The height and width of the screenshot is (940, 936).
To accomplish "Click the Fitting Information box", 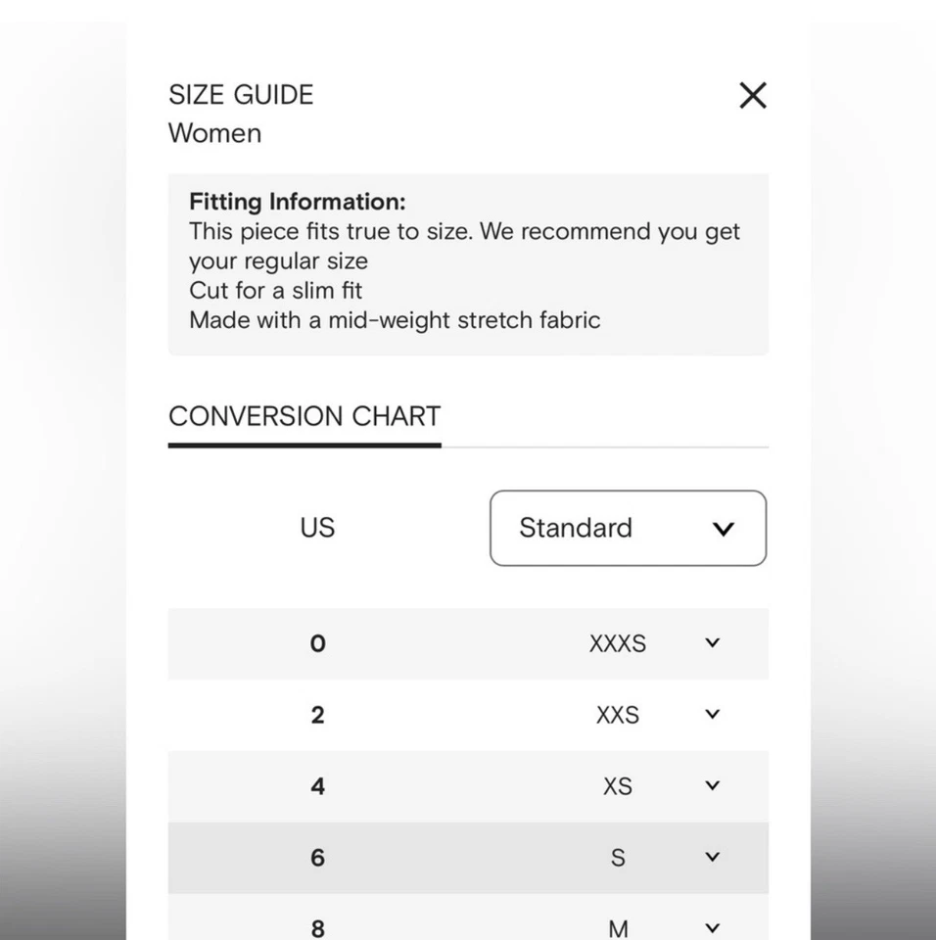I will point(468,264).
